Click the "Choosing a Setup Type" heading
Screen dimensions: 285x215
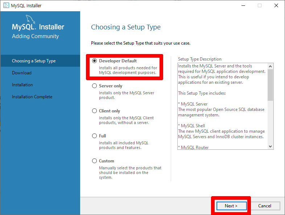tap(126, 27)
